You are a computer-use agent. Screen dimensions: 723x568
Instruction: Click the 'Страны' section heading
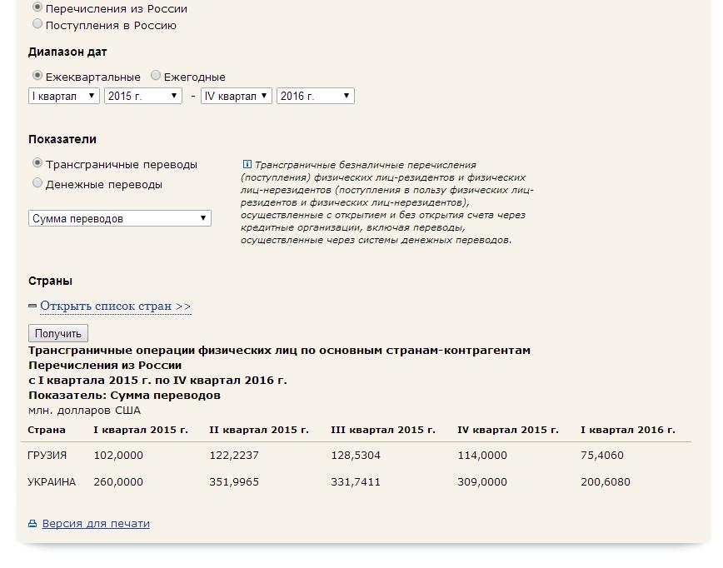[50, 282]
